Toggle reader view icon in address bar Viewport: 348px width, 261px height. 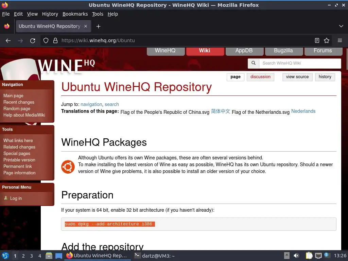(x=317, y=41)
